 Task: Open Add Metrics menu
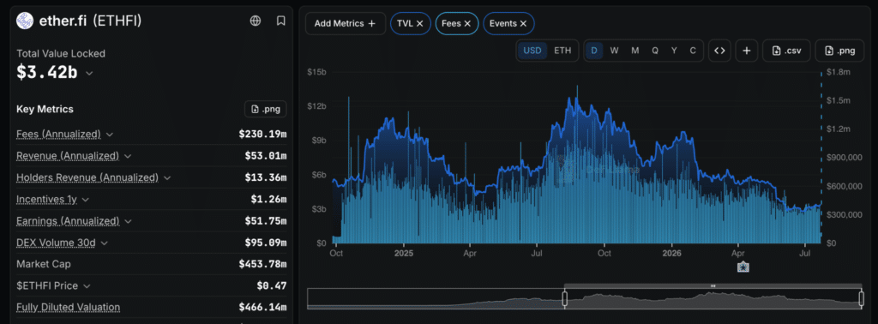[346, 23]
